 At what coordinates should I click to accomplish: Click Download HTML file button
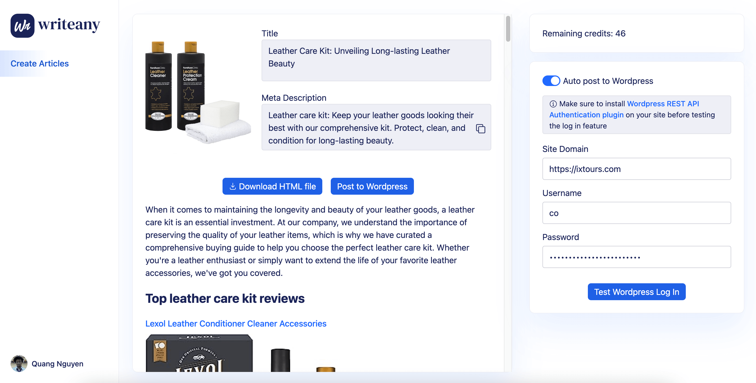272,186
